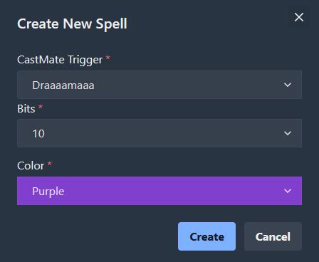Click the Create New Spell heading
The width and height of the screenshot is (319, 262).
point(72,24)
